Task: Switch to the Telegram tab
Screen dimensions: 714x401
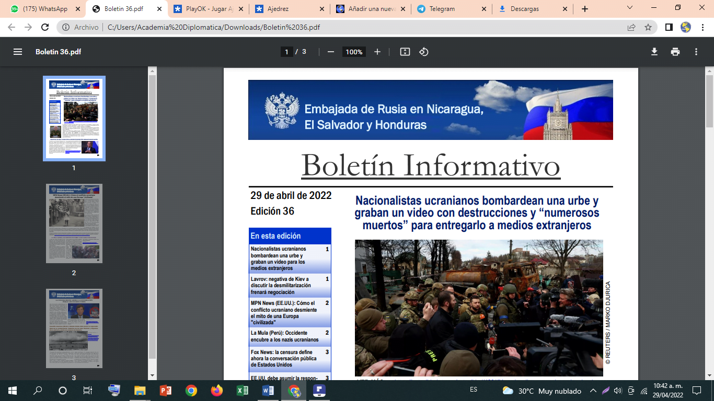Action: [x=452, y=9]
